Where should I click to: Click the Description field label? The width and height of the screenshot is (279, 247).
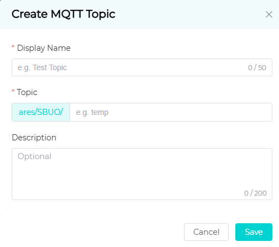tap(34, 138)
